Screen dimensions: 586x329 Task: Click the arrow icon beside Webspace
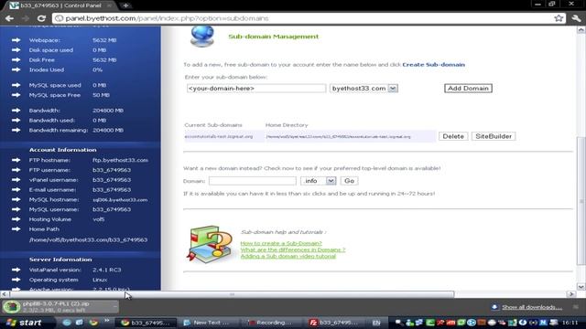pos(16,40)
